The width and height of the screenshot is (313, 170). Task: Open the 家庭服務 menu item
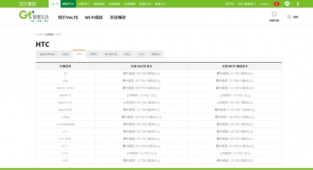click(99, 4)
